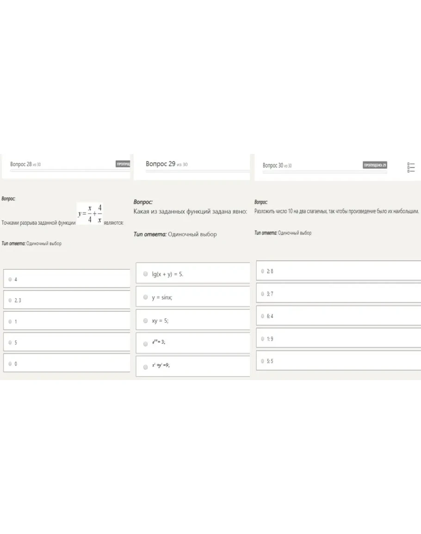Viewport: 421px width, 534px height.
Task: Choose answer "3: 7" in question 30
Action: [x=262, y=294]
